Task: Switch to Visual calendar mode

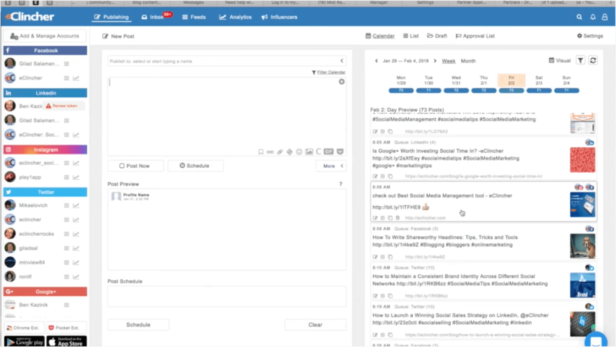Action: click(559, 61)
